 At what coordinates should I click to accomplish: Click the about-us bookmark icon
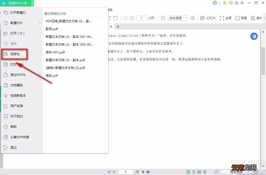click(6, 116)
